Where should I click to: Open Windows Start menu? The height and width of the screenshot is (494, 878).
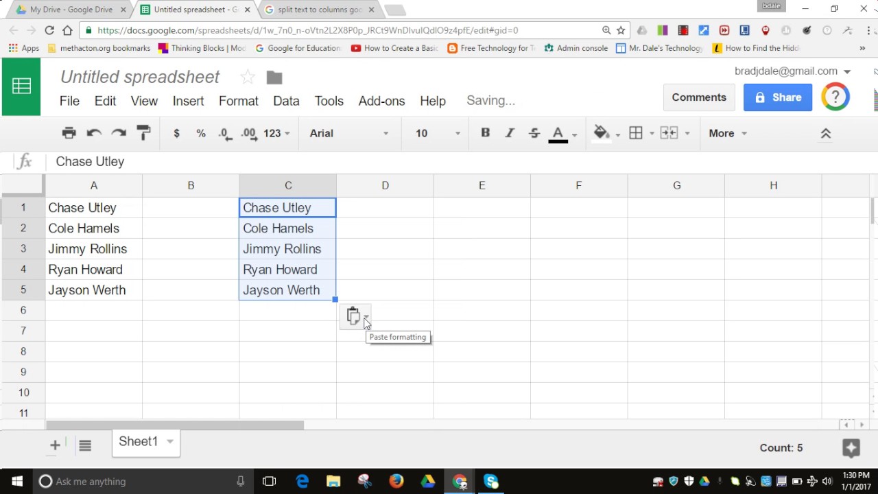pyautogui.click(x=16, y=481)
